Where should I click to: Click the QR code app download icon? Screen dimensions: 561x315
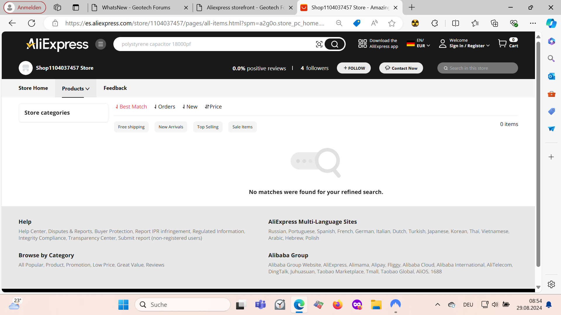click(x=362, y=43)
